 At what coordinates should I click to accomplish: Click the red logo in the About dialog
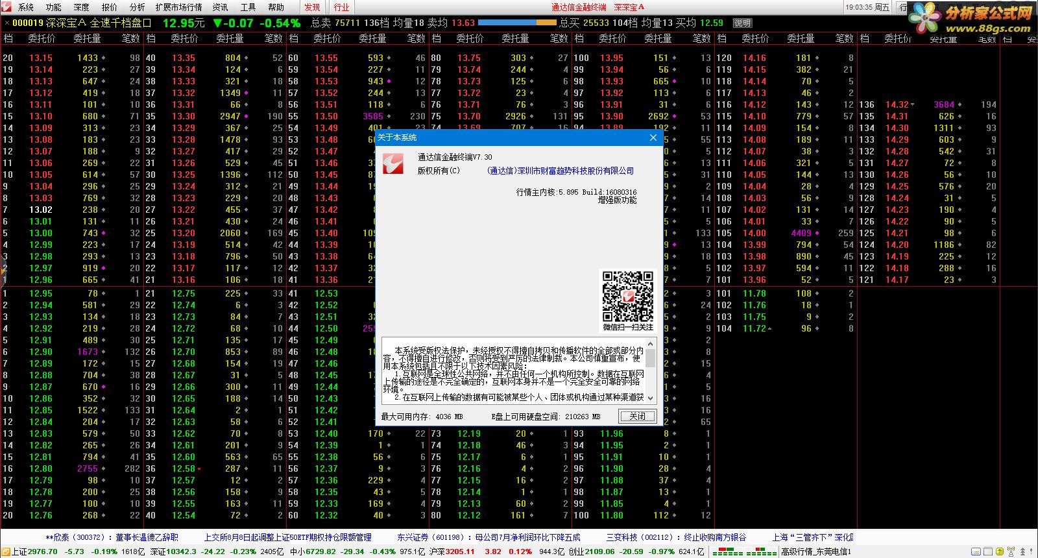[393, 164]
